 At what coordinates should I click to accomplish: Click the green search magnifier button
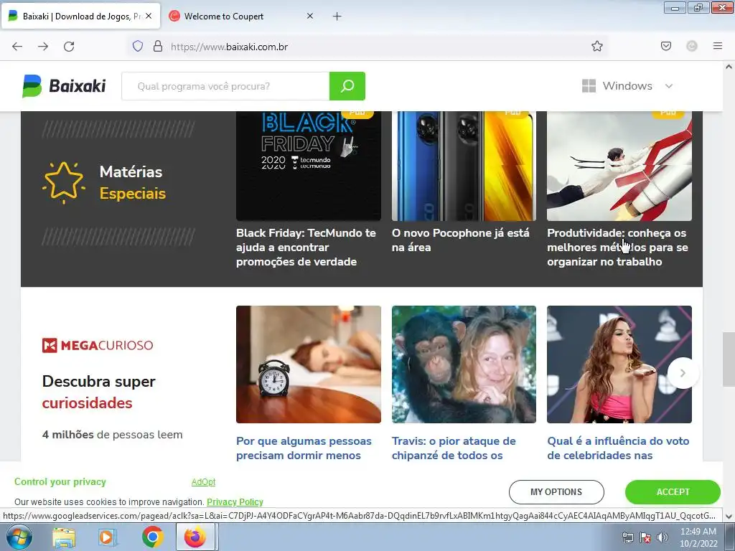347,86
